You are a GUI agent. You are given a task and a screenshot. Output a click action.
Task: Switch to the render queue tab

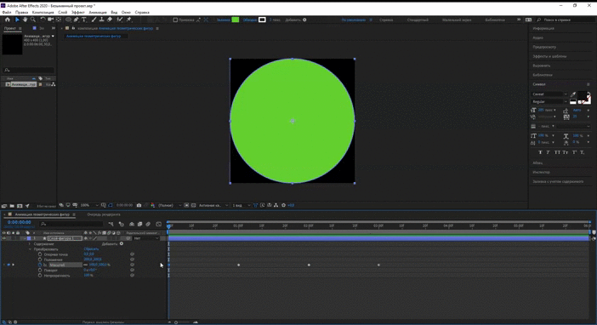(104, 214)
